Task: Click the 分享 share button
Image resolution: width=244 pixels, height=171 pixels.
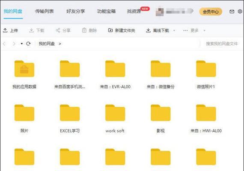Action: coord(63,30)
